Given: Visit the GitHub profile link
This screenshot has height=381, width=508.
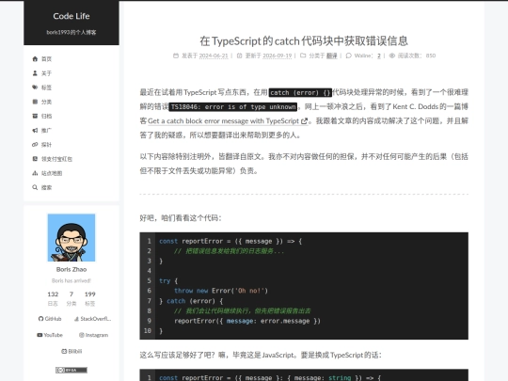Looking at the screenshot, I should pos(50,319).
